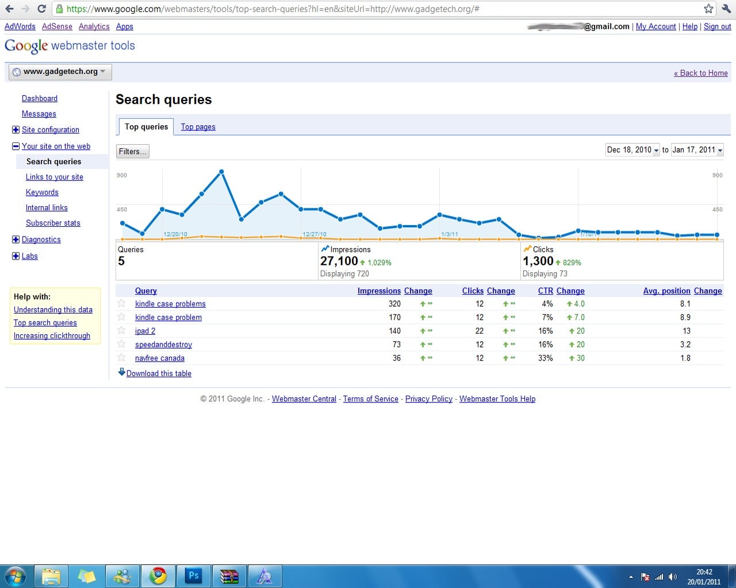736x588 pixels.
Task: Click the network signal tray icon
Action: (659, 577)
